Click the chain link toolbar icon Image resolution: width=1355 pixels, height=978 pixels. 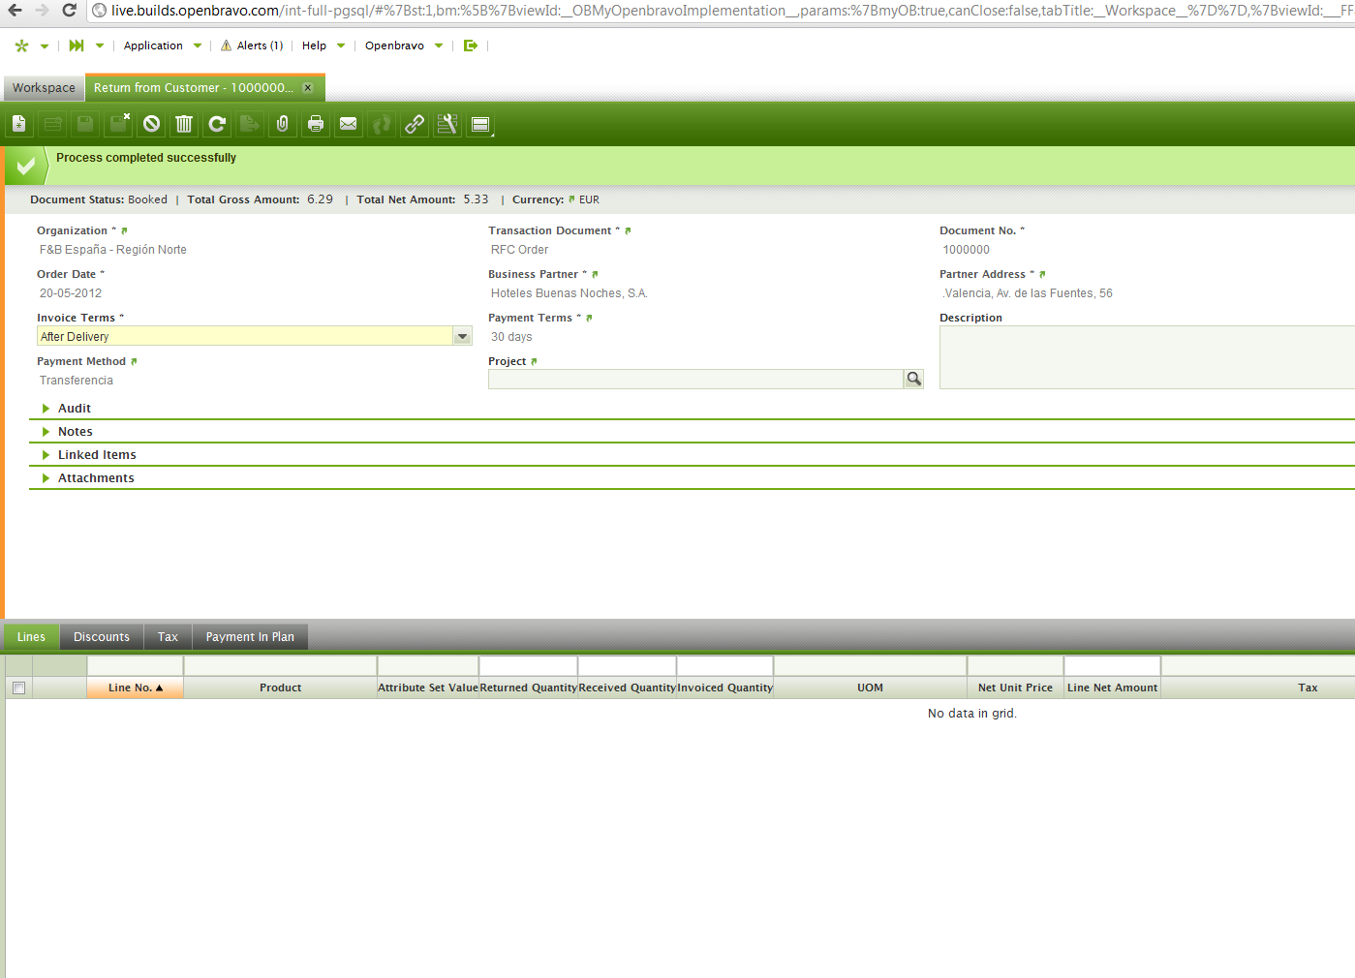point(415,124)
